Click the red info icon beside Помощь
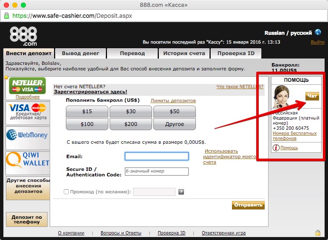The width and height of the screenshot is (328, 240). point(276,148)
